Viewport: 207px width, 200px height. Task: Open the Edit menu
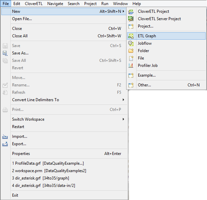click(x=17, y=4)
